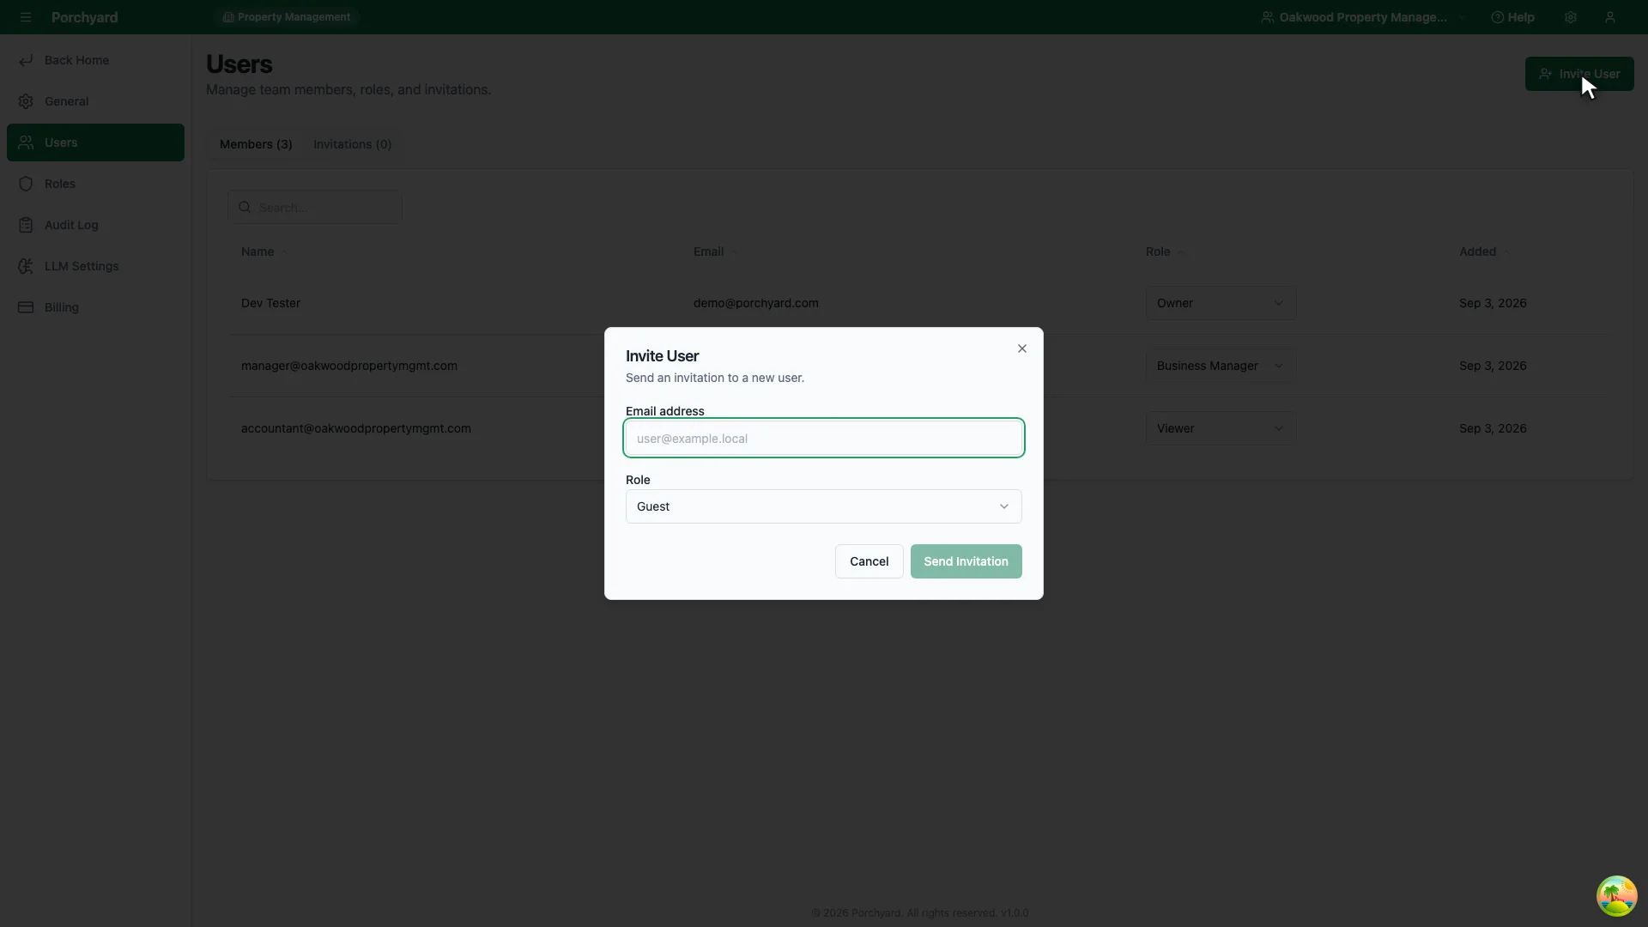The width and height of the screenshot is (1648, 927).
Task: Open Owner role dropdown for Dev Tester
Action: (1221, 303)
